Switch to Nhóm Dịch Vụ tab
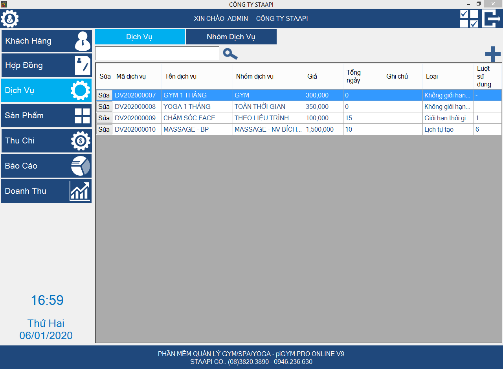The width and height of the screenshot is (503, 369). click(x=231, y=37)
